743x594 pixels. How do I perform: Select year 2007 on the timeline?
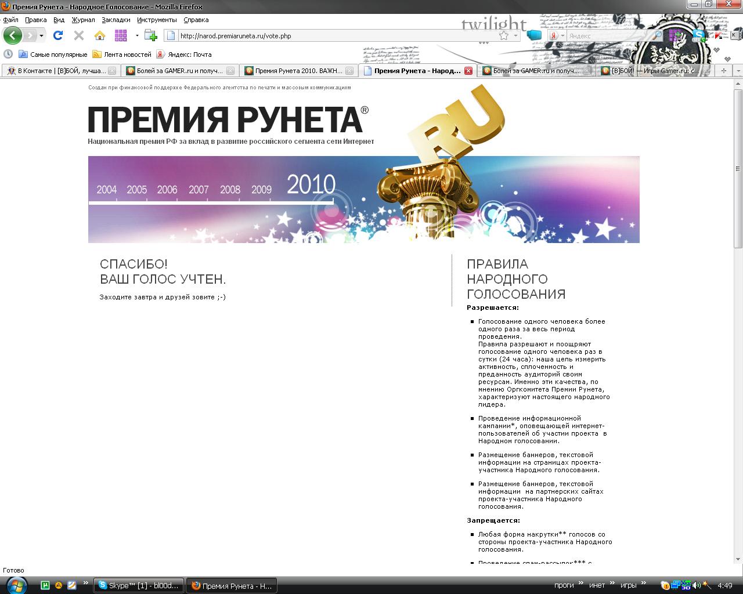click(x=199, y=190)
